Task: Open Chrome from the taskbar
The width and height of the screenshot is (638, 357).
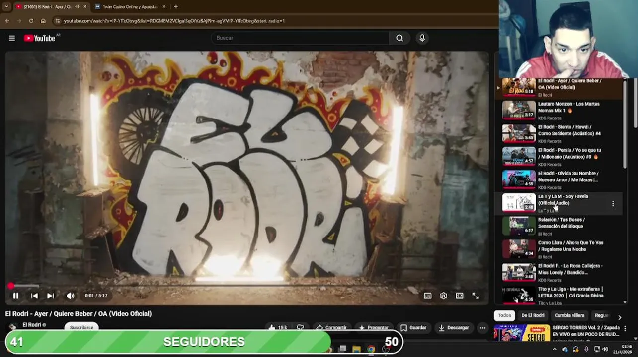Action: coord(371,349)
